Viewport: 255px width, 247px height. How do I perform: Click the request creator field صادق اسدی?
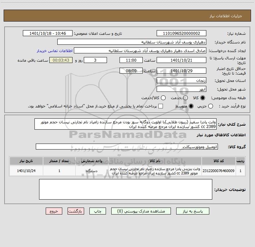coord(140,51)
